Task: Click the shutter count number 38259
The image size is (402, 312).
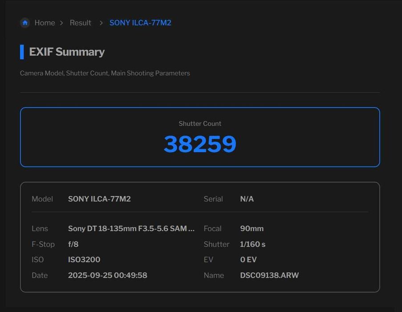Action: [200, 144]
